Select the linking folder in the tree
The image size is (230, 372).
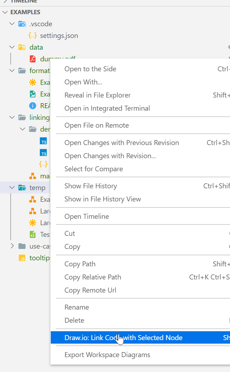39,117
